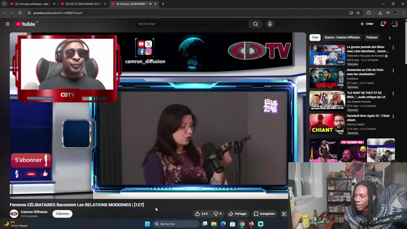This screenshot has width=407, height=229.
Task: Close the QU EST CE QUE MANGE tab
Action: 105,4
